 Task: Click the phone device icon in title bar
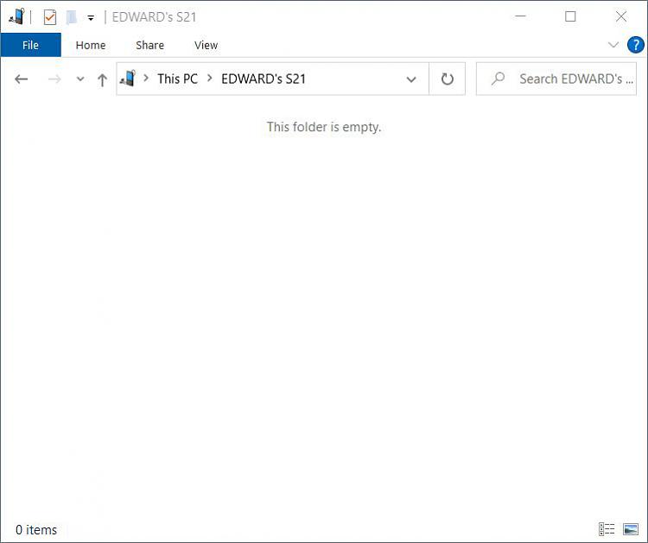(16, 17)
